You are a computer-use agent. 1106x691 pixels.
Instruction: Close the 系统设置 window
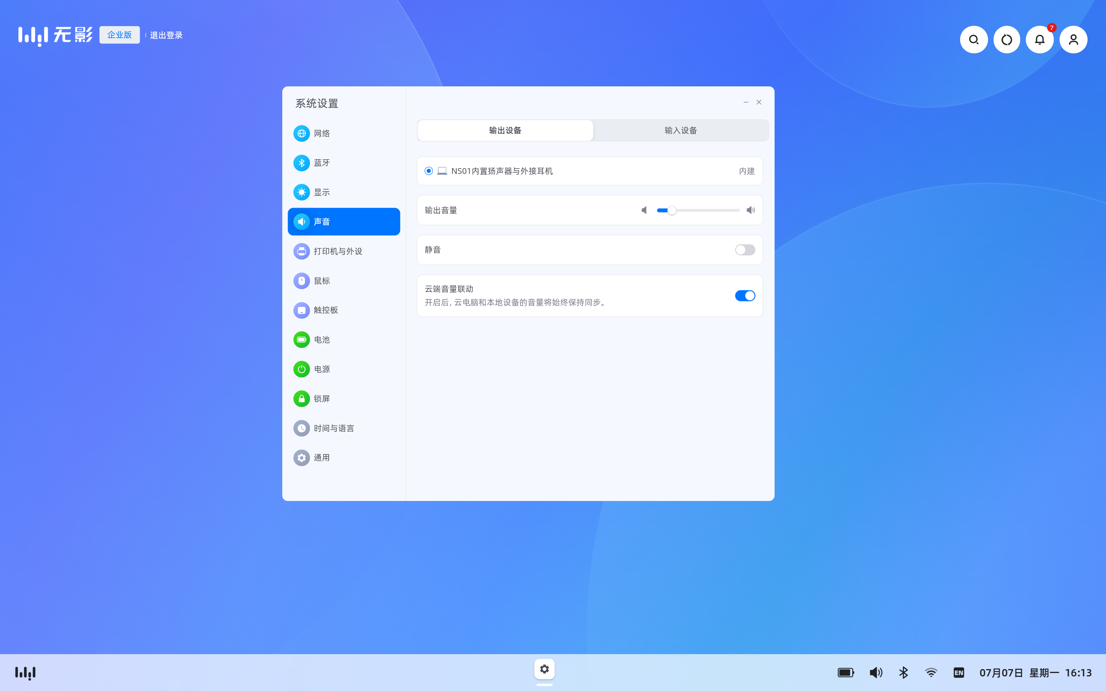[759, 102]
